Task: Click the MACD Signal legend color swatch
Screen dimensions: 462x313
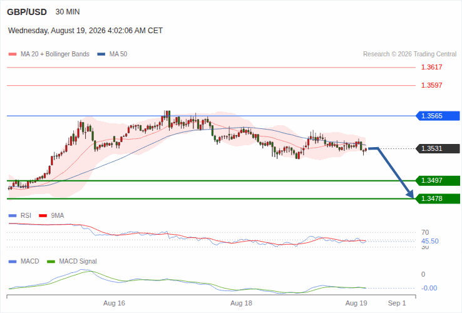Action: pos(51,262)
